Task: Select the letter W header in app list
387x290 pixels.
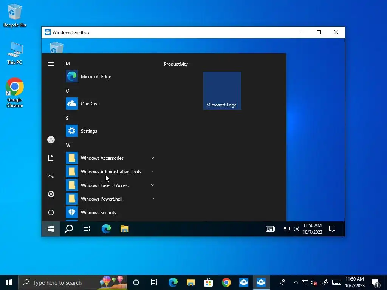Action: pyautogui.click(x=68, y=145)
